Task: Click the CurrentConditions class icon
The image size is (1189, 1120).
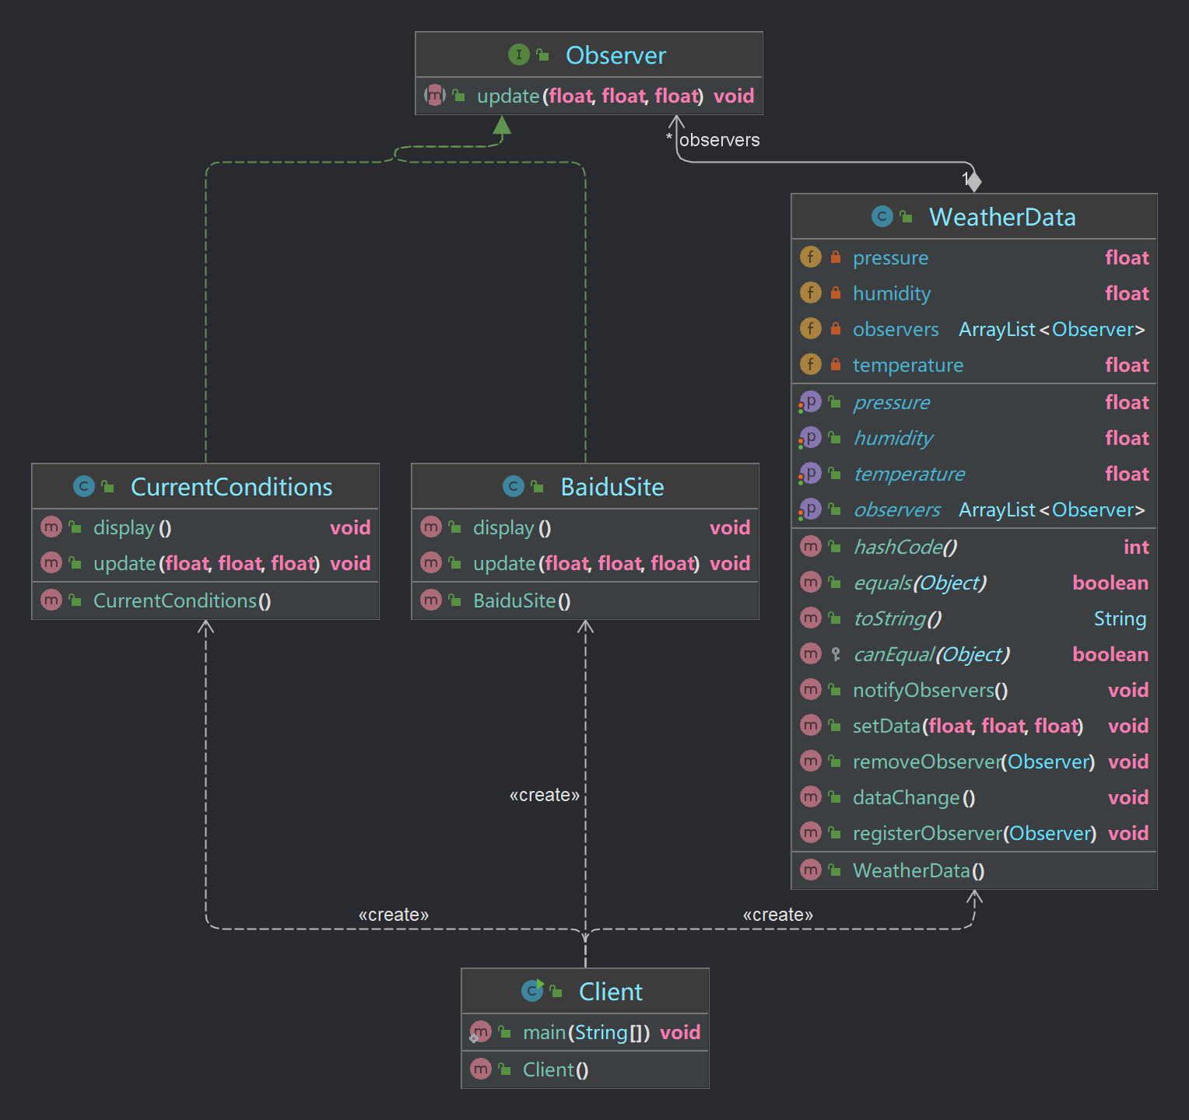Action: (83, 486)
